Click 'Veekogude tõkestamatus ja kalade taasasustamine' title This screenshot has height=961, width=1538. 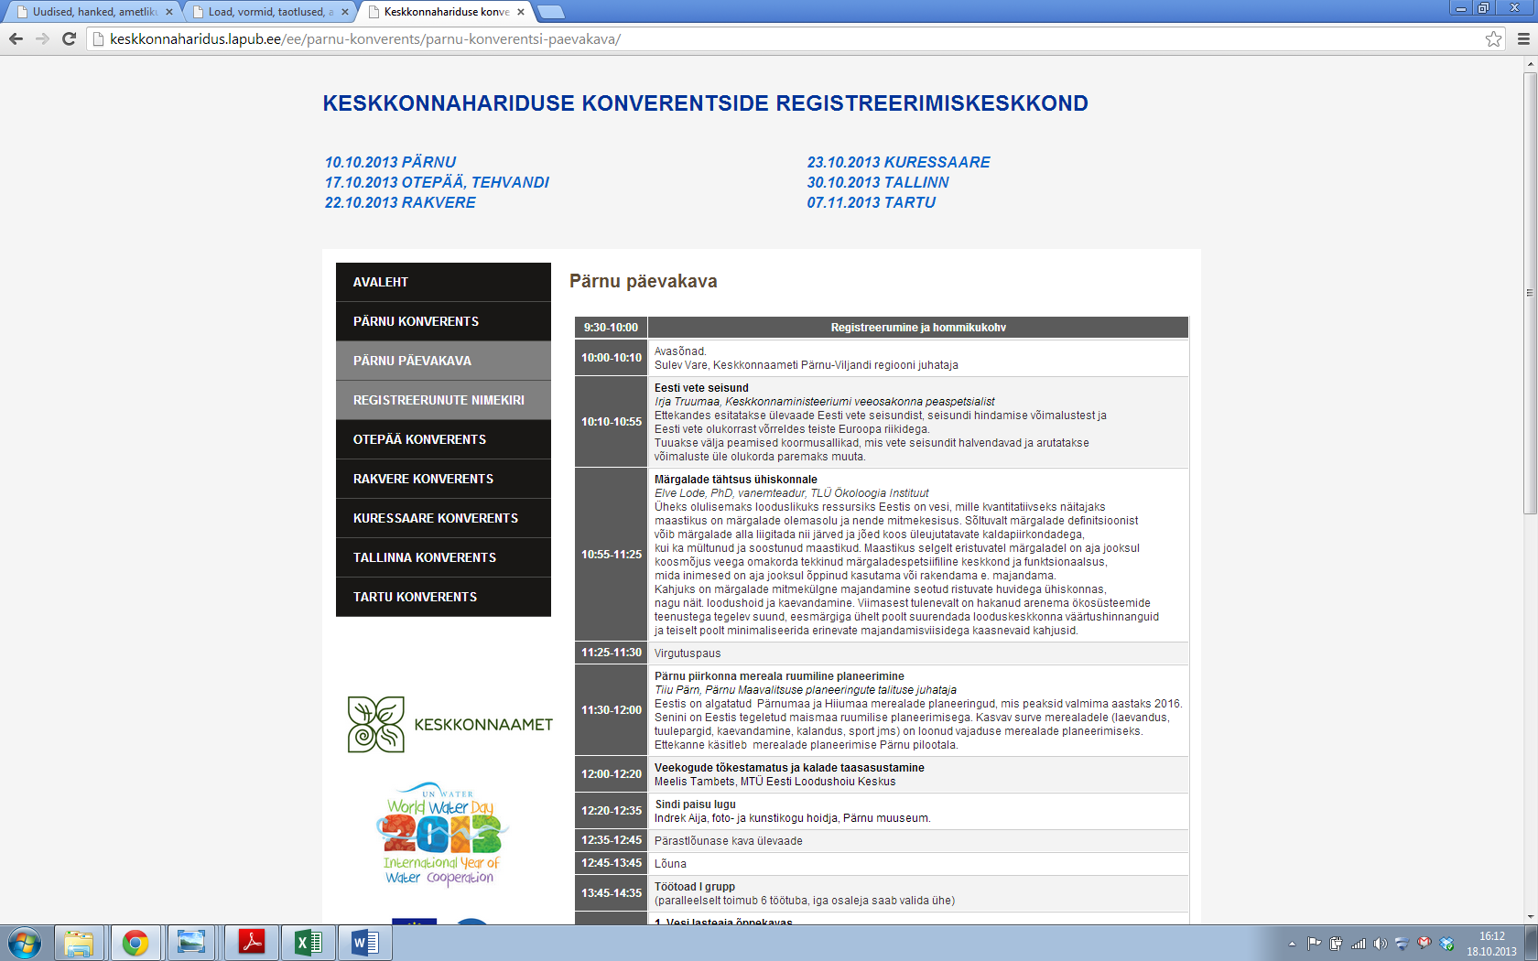pos(789,768)
